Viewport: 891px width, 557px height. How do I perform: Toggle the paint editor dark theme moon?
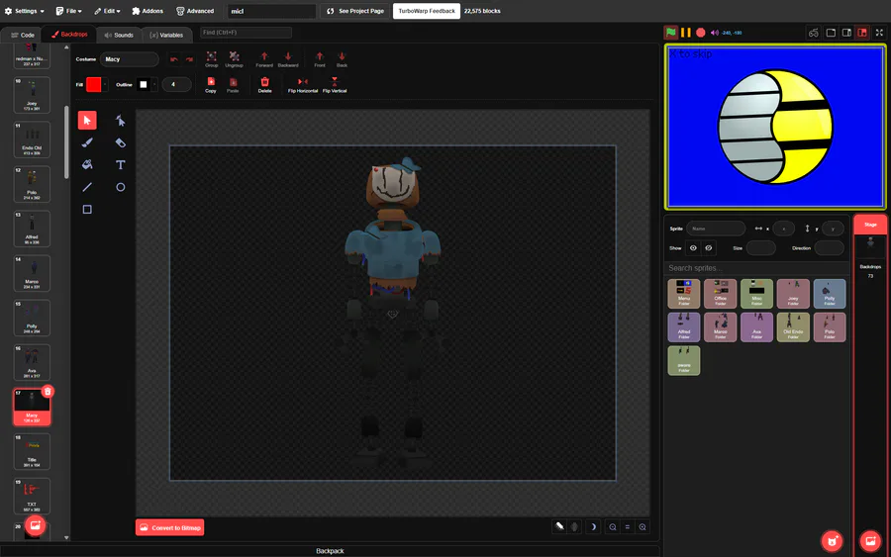593,527
